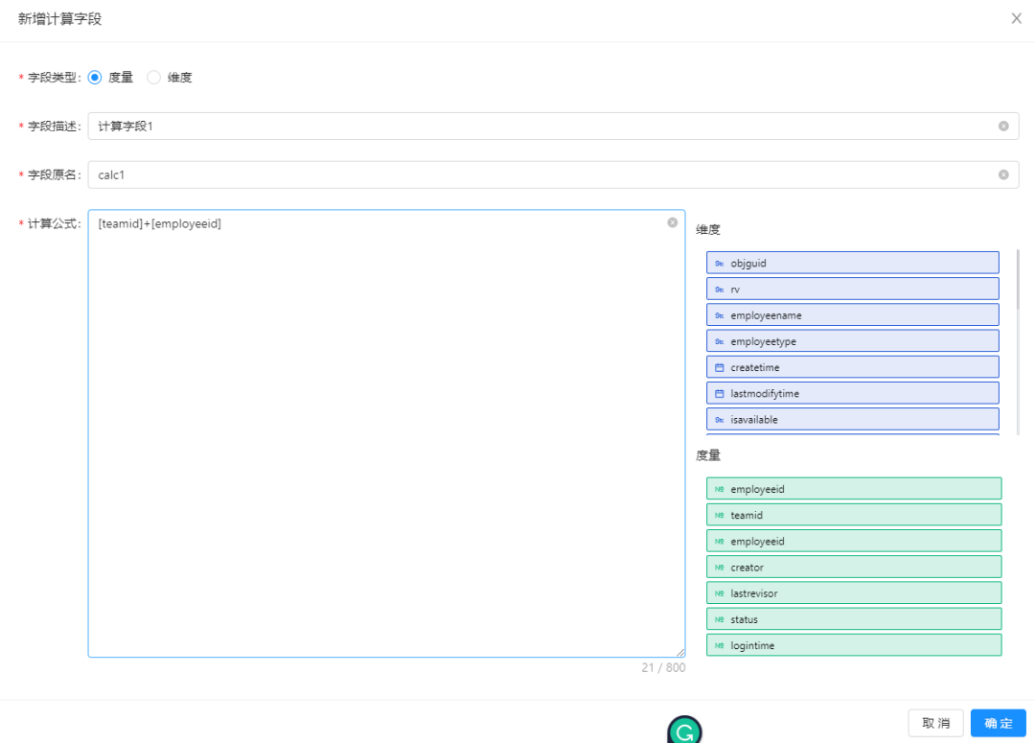Clear the 字段原名 field with its clear icon
The image size is (1035, 743).
click(x=1003, y=174)
